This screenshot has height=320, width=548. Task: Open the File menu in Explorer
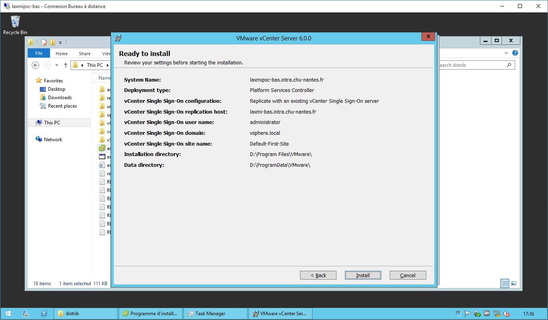(x=39, y=53)
